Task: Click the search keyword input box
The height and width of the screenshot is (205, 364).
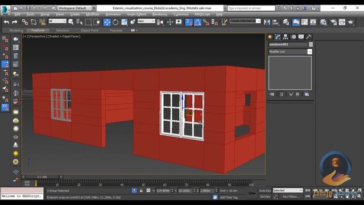Action: pos(251,8)
